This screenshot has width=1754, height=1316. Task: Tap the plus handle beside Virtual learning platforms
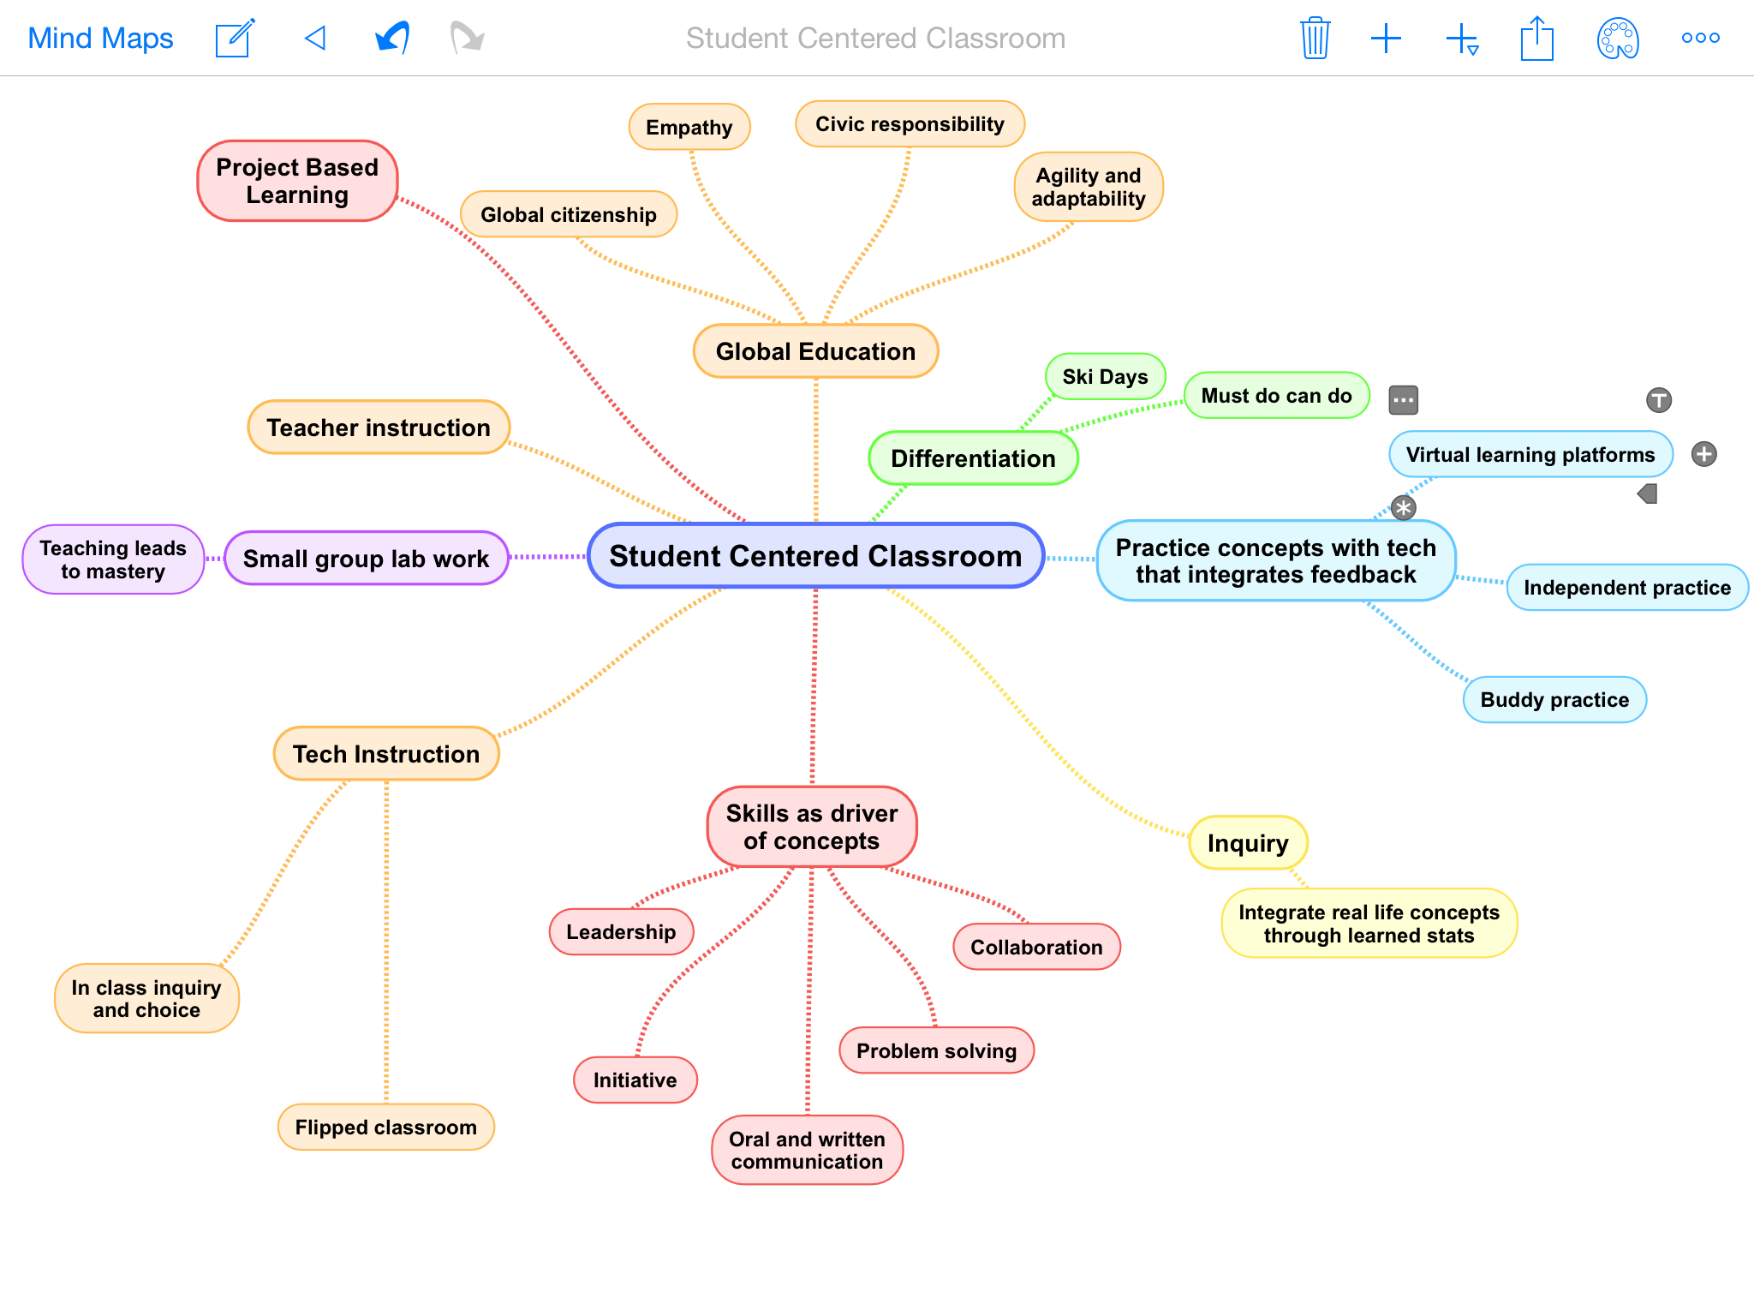1703,454
